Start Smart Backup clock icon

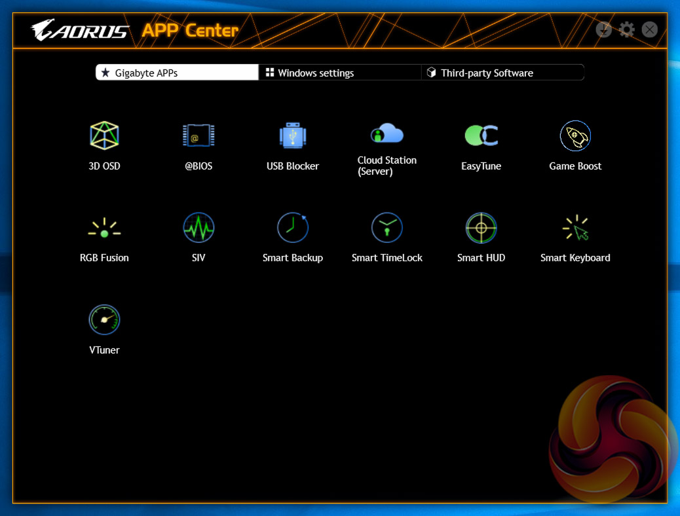[x=293, y=229]
